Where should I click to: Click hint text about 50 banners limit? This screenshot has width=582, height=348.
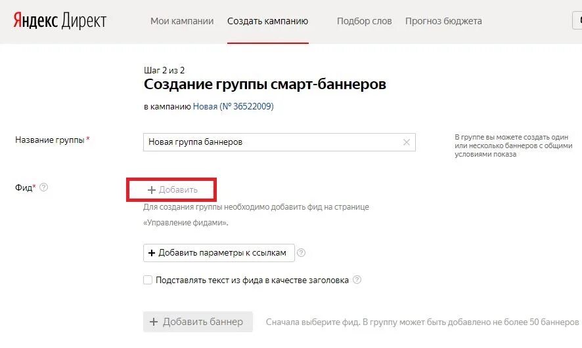[422, 322]
